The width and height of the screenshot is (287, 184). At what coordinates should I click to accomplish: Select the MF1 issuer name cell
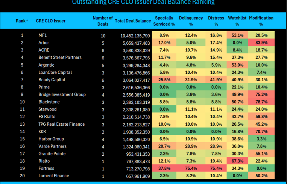tap(43, 35)
